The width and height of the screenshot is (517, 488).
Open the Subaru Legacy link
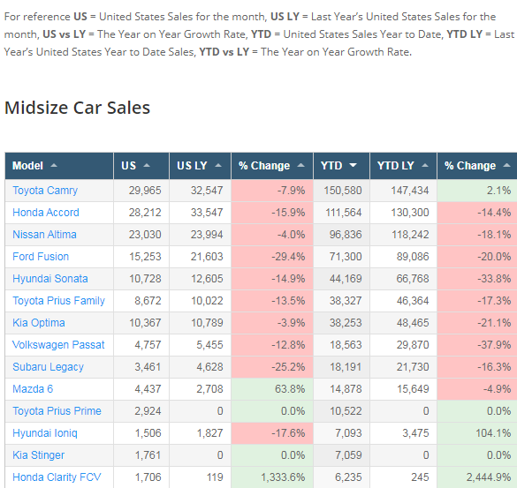point(48,367)
